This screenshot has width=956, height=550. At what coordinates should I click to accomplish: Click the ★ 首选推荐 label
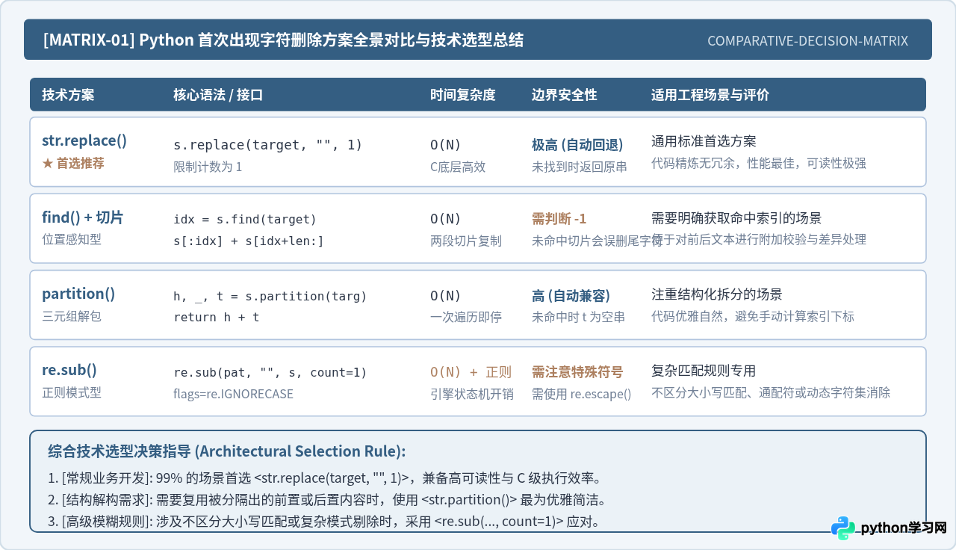(73, 163)
